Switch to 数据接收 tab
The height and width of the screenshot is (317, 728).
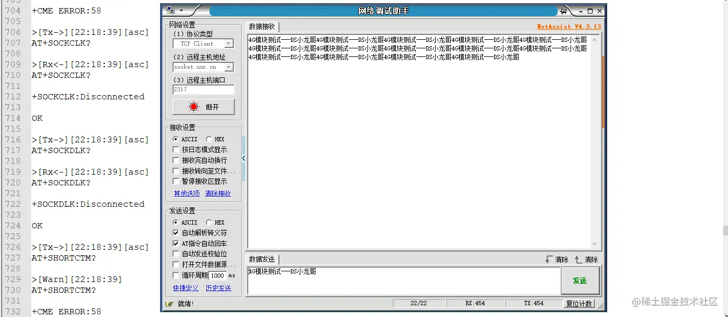click(262, 26)
